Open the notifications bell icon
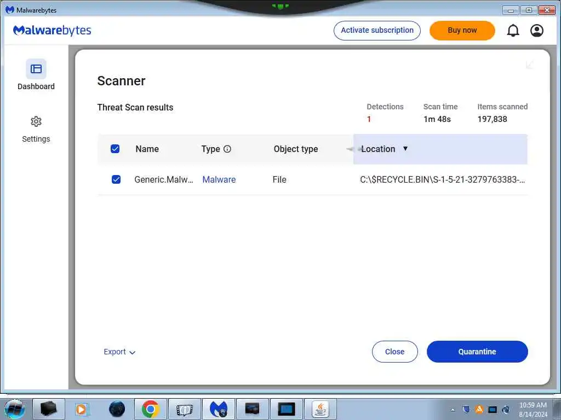Screen dimensions: 561x420 pyautogui.click(x=513, y=31)
